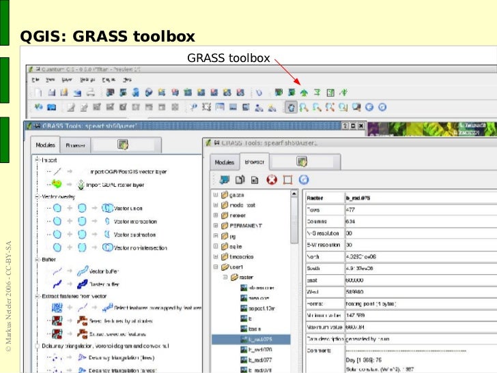The width and height of the screenshot is (497, 373).
Task: Select the Pan map hand tool
Action: [x=291, y=107]
